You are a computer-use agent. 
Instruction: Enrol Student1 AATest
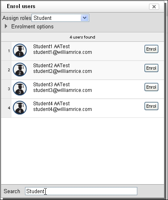(x=151, y=49)
